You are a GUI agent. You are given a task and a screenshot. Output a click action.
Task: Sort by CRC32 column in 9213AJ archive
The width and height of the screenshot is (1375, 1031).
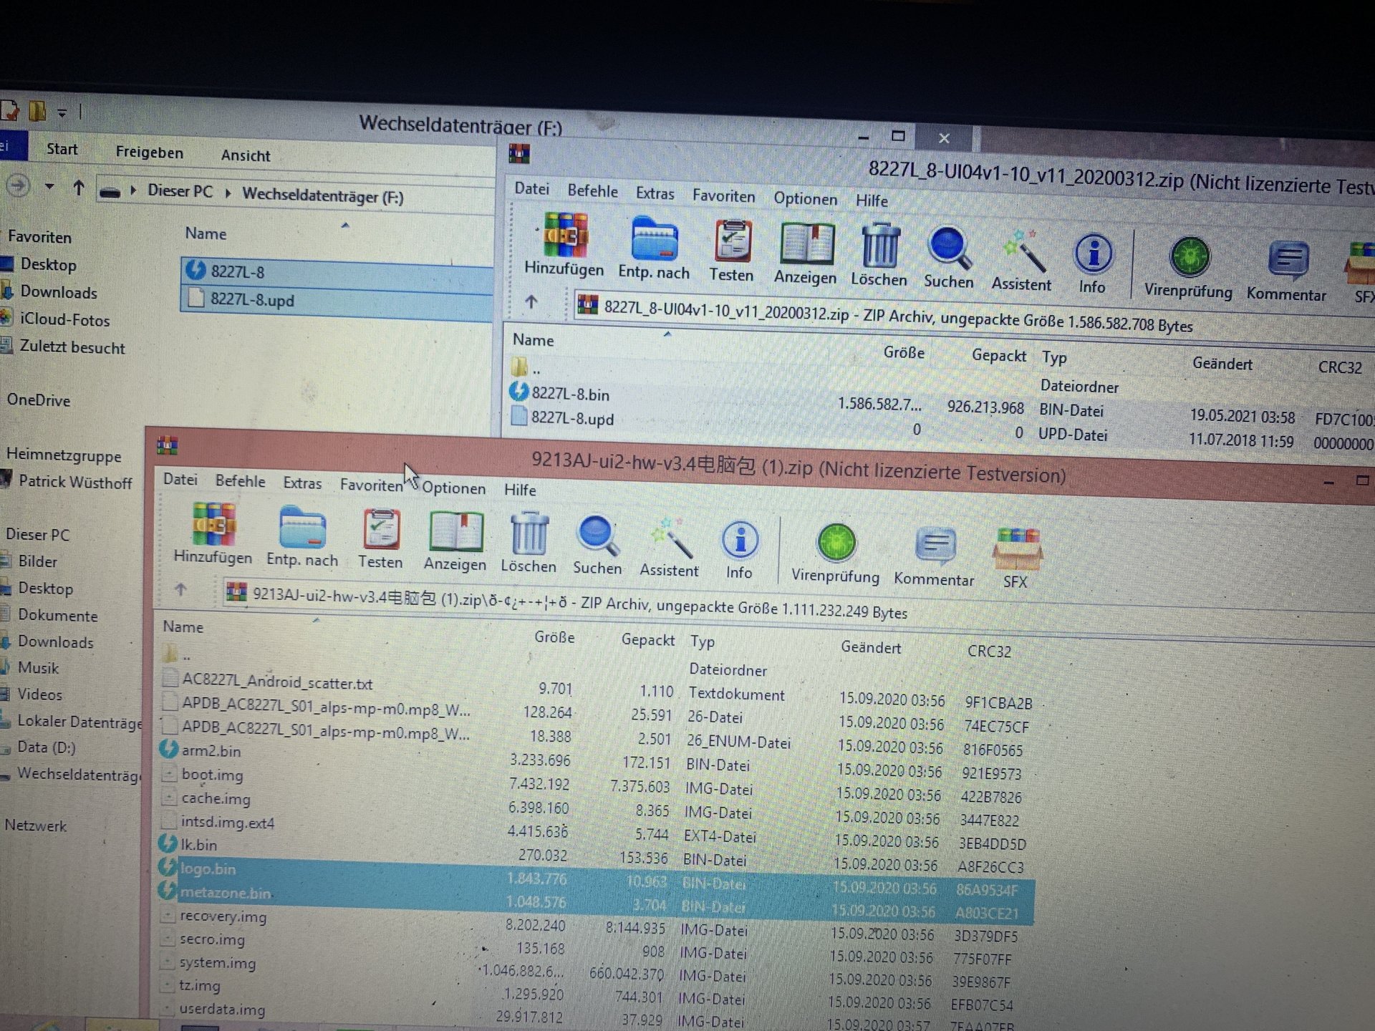[990, 651]
